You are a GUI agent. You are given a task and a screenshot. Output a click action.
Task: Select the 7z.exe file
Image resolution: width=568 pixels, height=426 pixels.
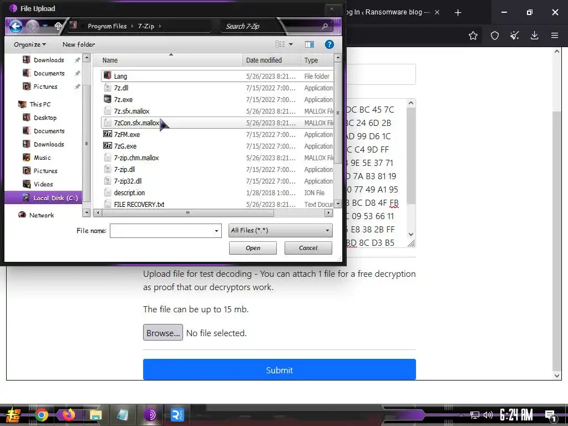[x=217, y=99]
